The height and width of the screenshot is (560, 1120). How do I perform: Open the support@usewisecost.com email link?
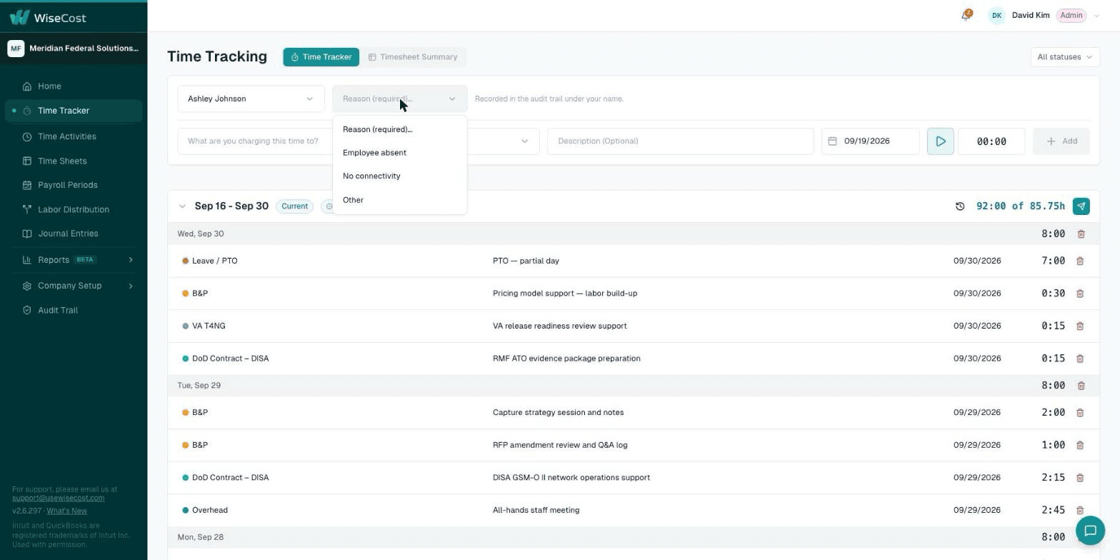58,498
